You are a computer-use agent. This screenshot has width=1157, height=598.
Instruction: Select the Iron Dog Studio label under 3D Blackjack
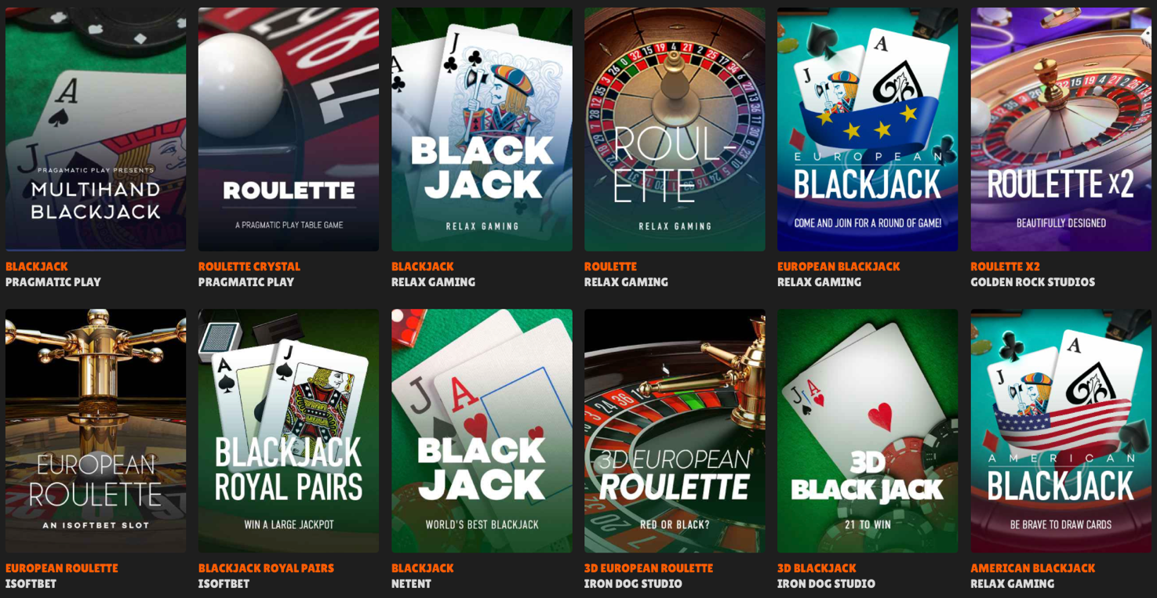[x=826, y=584]
